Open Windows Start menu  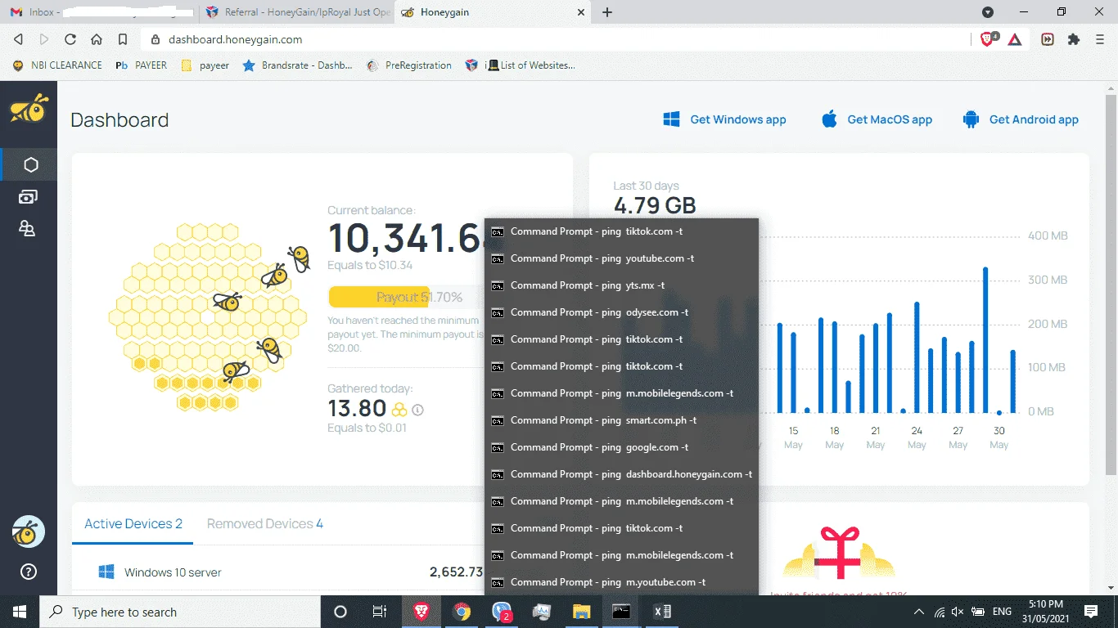coord(20,612)
